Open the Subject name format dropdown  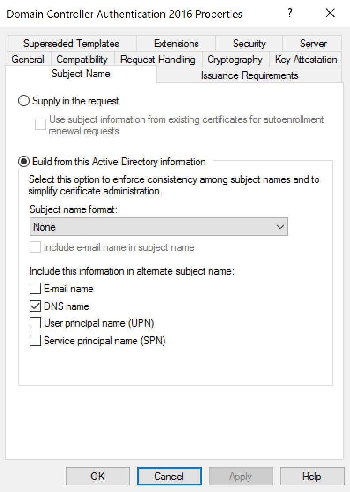pyautogui.click(x=159, y=227)
